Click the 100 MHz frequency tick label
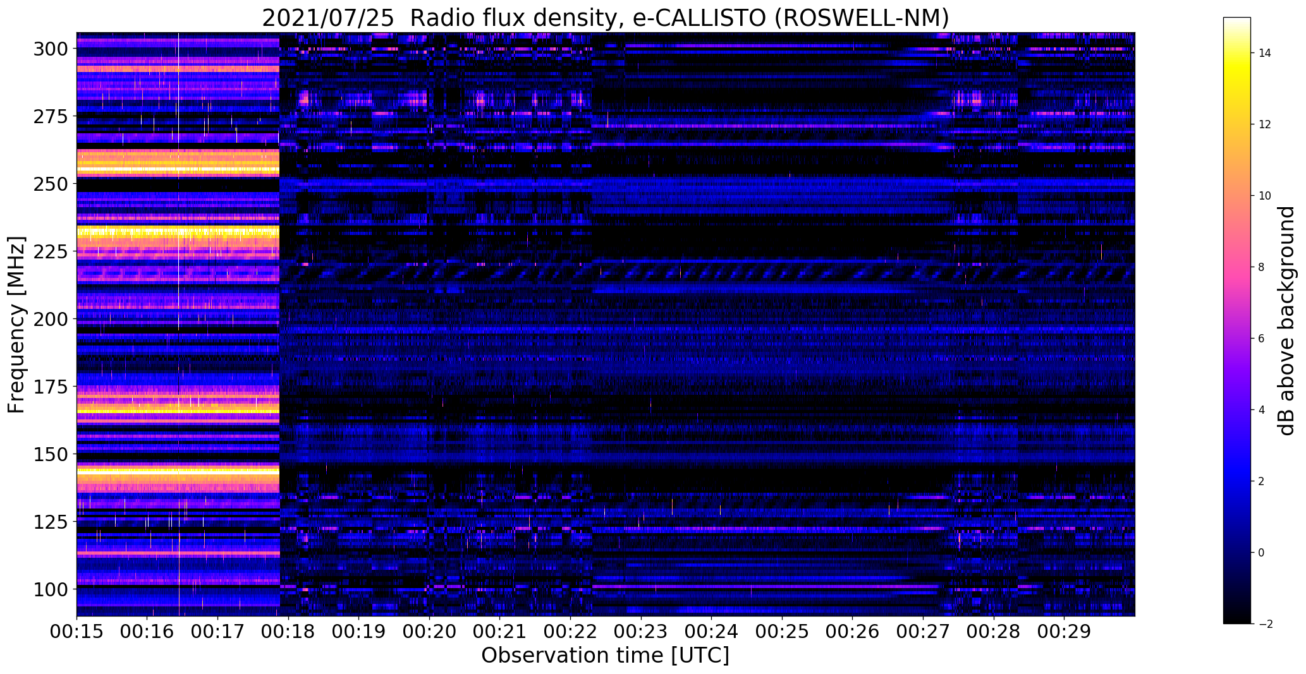 click(51, 589)
